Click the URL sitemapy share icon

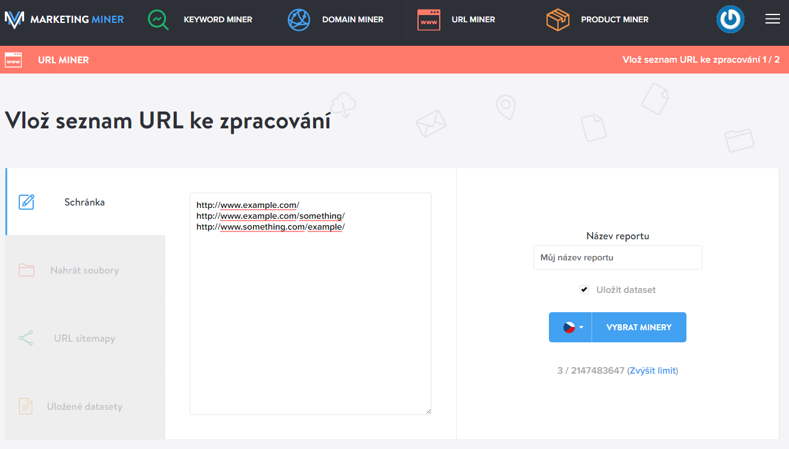coord(26,338)
